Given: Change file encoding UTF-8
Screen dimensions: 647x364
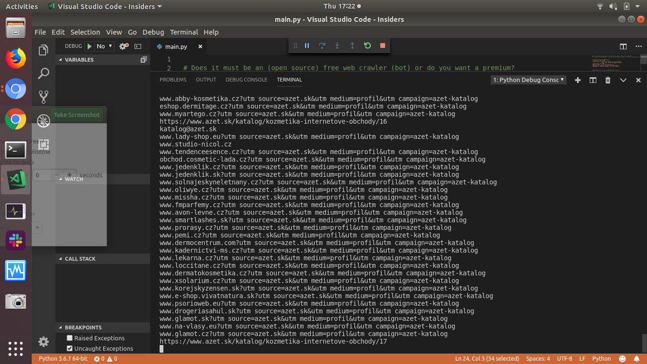Looking at the screenshot, I should click(x=565, y=359).
